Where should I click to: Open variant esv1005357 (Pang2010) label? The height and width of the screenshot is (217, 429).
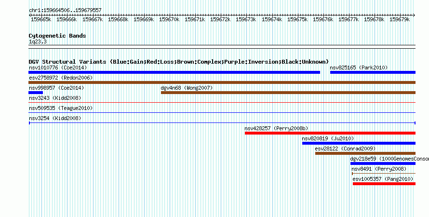click(x=383, y=179)
